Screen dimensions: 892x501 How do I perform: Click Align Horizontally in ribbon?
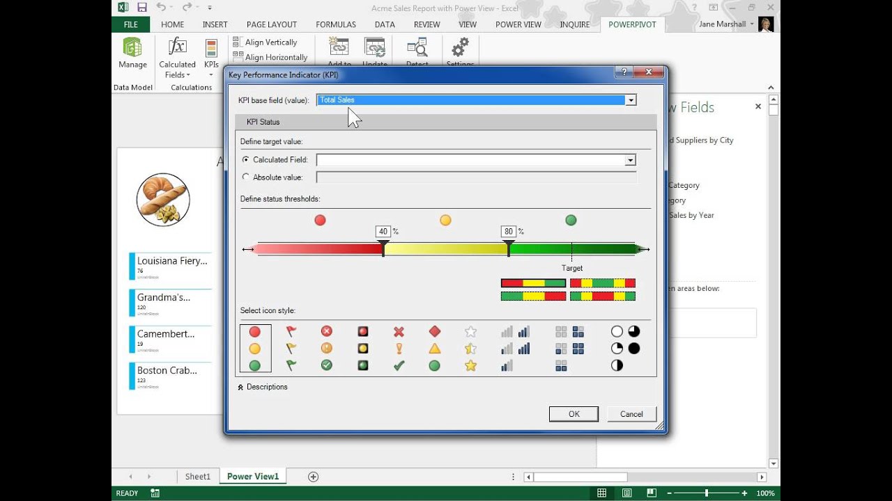(x=270, y=57)
